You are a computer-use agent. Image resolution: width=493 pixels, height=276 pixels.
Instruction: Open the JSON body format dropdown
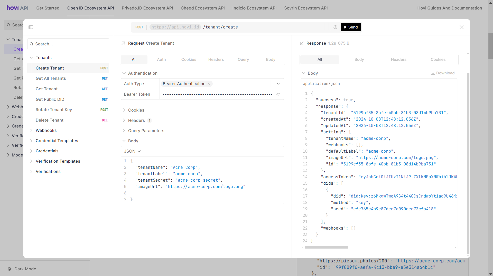[x=132, y=151]
